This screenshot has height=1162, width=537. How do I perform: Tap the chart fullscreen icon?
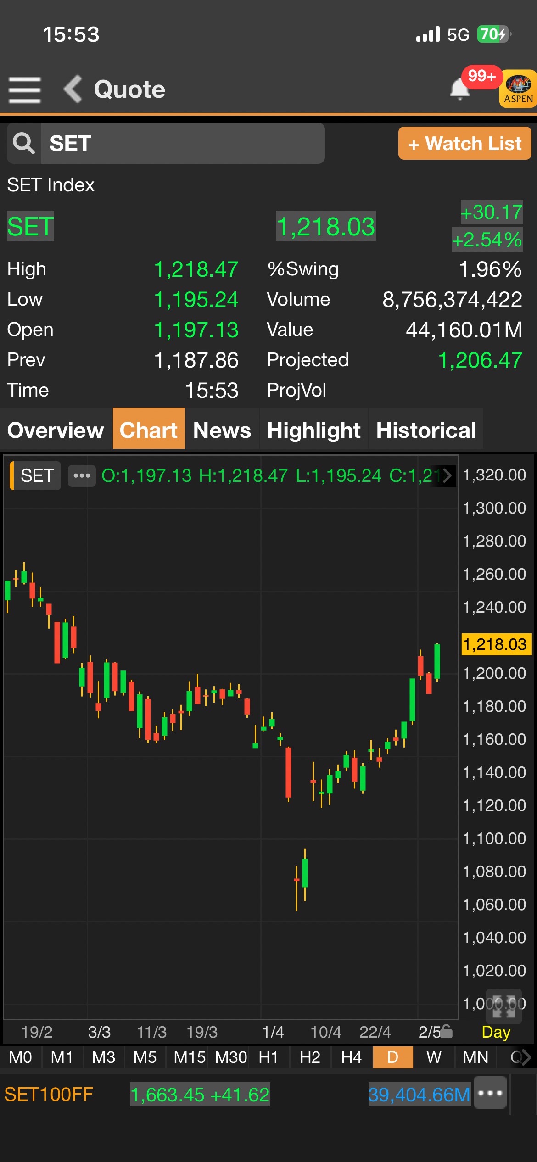503,1006
